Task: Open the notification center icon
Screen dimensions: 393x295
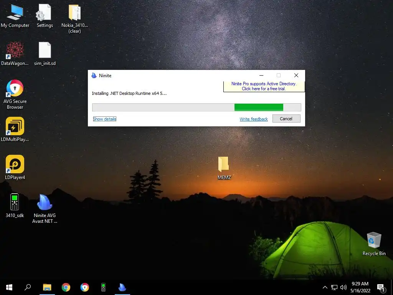Action: 381,288
